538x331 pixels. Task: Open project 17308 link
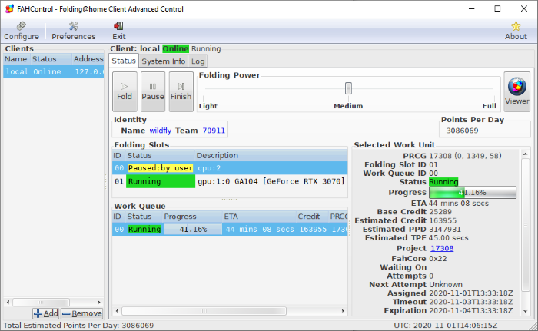[442, 248]
